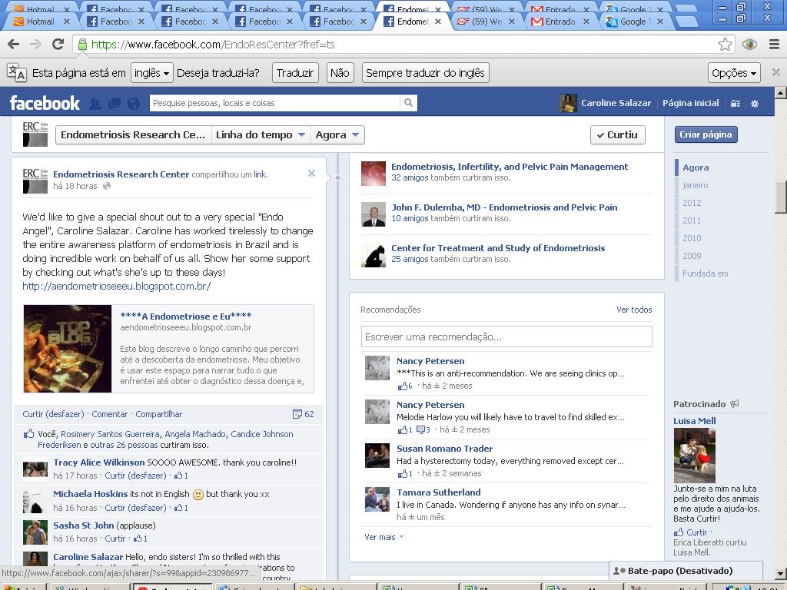The height and width of the screenshot is (590, 787).
Task: Jump to 2012 in timeline
Action: pos(692,203)
